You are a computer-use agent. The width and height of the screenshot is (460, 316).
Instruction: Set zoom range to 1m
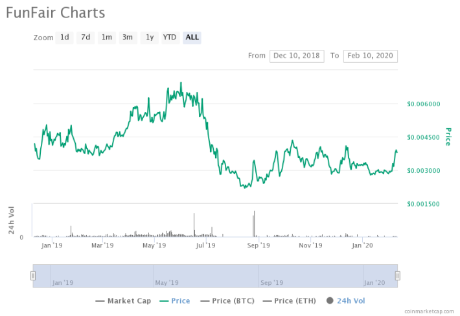click(106, 38)
